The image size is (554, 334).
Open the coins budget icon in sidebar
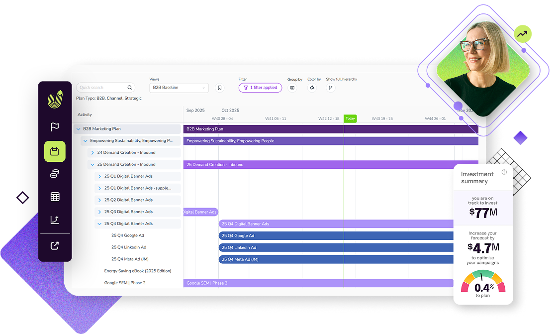coord(55,174)
